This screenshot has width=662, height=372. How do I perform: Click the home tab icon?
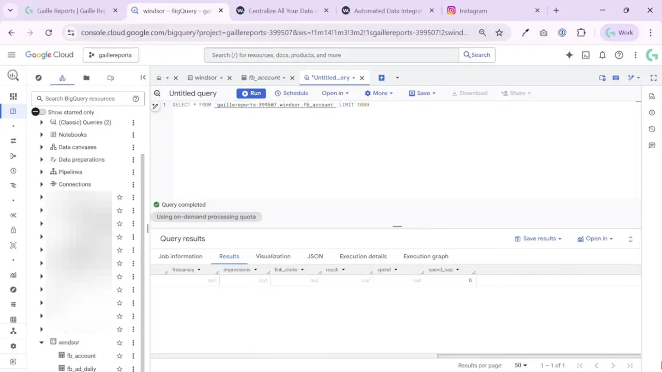pyautogui.click(x=159, y=78)
